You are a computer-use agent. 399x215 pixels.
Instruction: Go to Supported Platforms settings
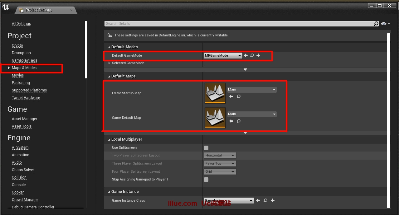29,90
